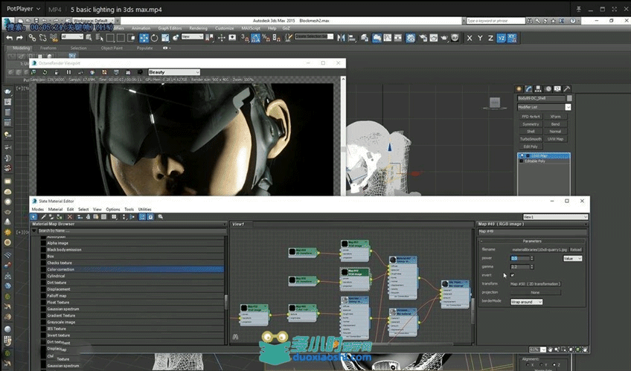The image size is (631, 371).
Task: Click the Mirror tool icon
Action: coord(341,38)
